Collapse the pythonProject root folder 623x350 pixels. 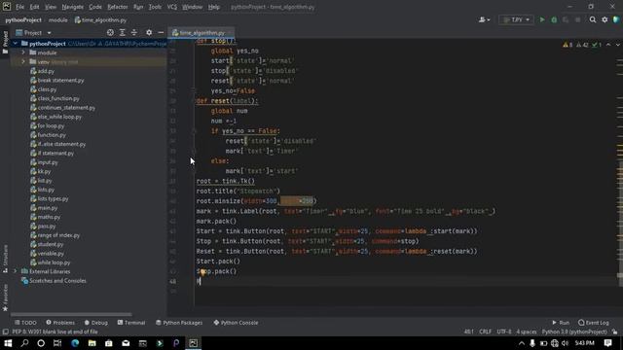(x=16, y=43)
